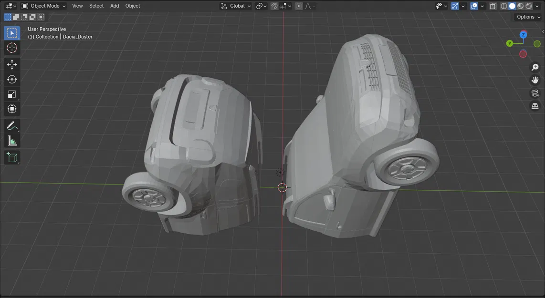This screenshot has height=298, width=545.
Task: Expand the Options dropdown
Action: [x=527, y=17]
